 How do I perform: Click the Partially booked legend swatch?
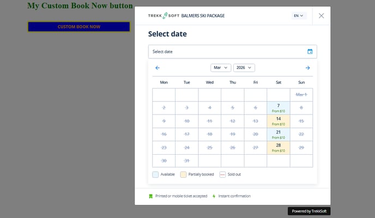click(x=183, y=174)
